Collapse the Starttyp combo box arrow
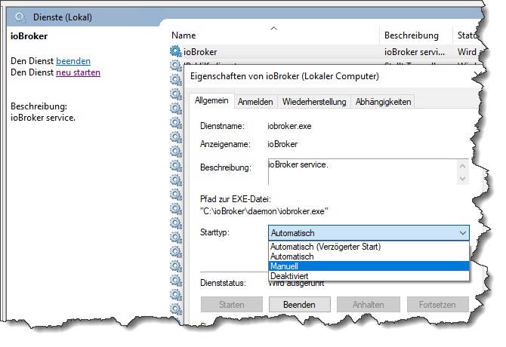 pyautogui.click(x=463, y=233)
